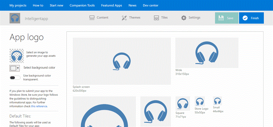
Task: Open the Content section icon
Action: click(92, 18)
